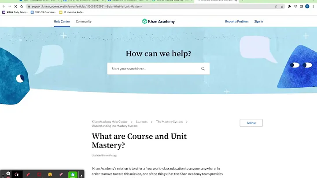Open the Help Center tab
The image size is (317, 178).
coord(62,21)
